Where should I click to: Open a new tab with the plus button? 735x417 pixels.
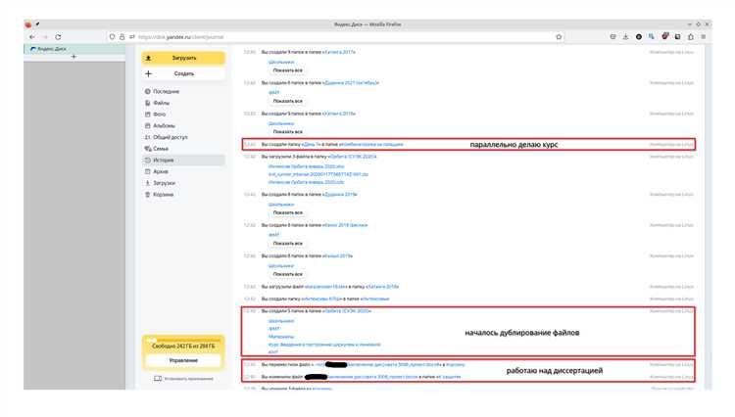(73, 57)
